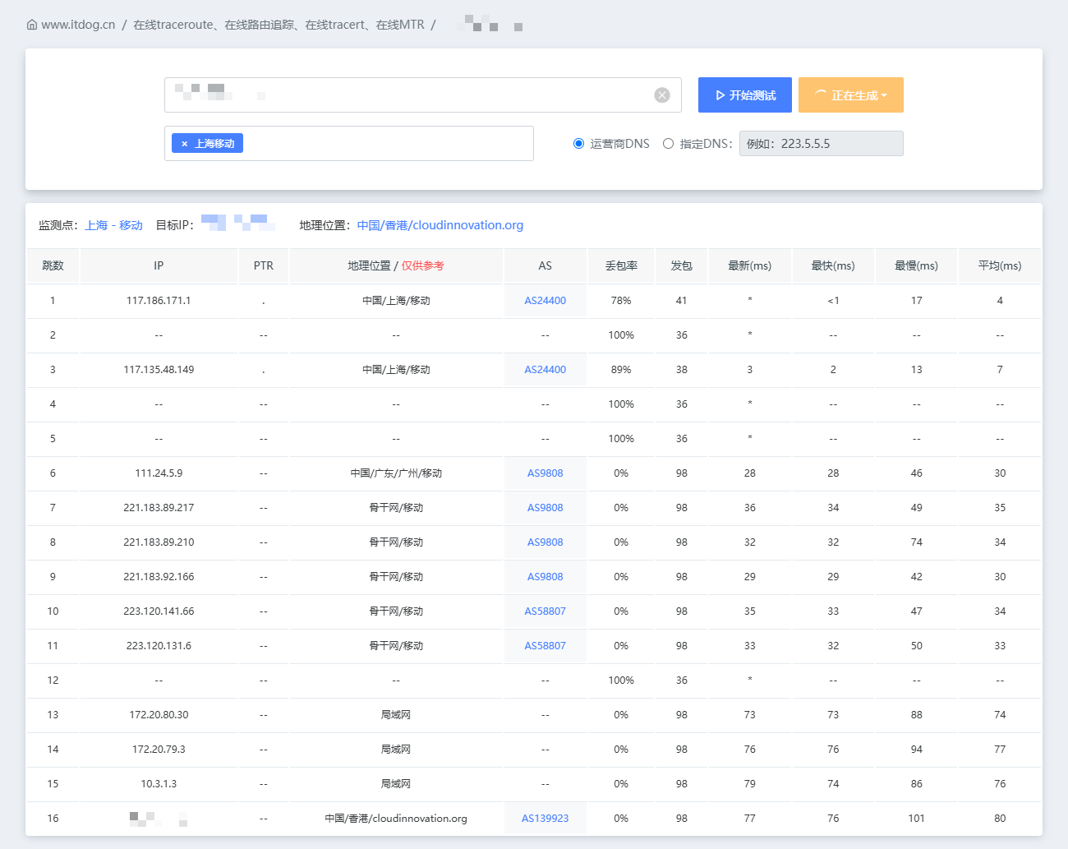Open 上海 - 移动 monitoring point link
The width and height of the screenshot is (1068, 849).
point(114,225)
